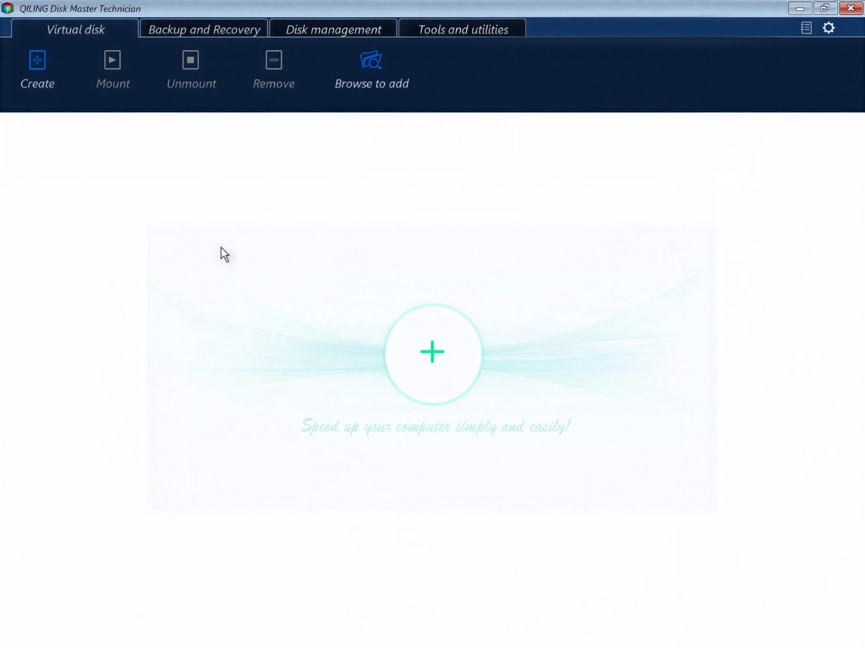Click the QILING app logo in title bar

[8, 8]
